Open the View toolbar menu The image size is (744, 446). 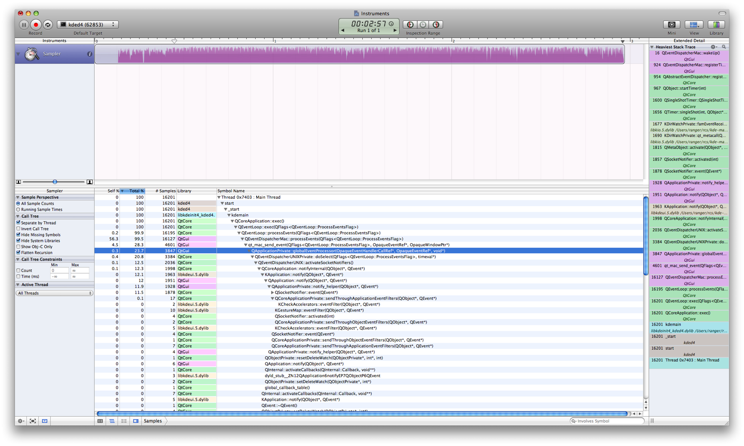click(694, 24)
